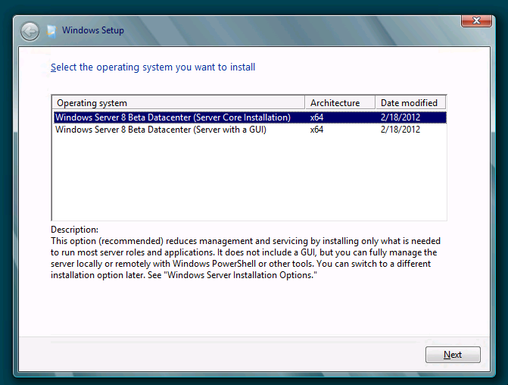The width and height of the screenshot is (508, 385).
Task: Click x64 in the Server Core row
Action: click(316, 117)
